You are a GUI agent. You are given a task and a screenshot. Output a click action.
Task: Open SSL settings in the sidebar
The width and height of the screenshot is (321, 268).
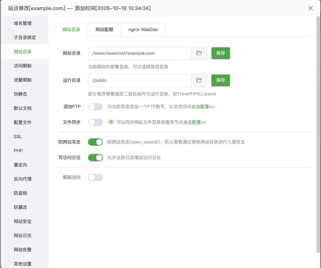(x=25, y=136)
